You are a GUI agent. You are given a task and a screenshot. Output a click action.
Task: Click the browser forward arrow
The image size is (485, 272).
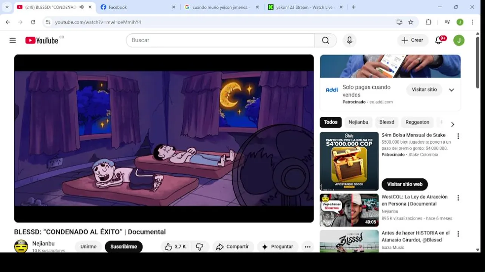point(20,22)
